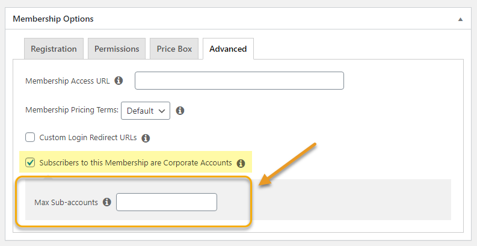Click the Membership Access URL label

click(67, 81)
